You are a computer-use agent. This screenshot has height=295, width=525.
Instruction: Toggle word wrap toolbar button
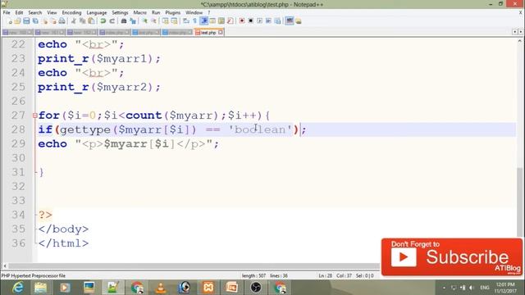(186, 21)
